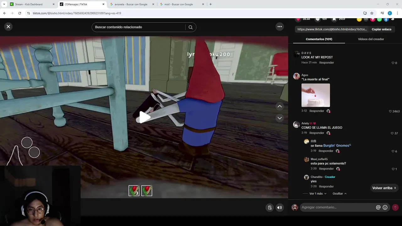Go to next video with down arrow
Screen dimensions: 402x226
[x=280, y=118]
